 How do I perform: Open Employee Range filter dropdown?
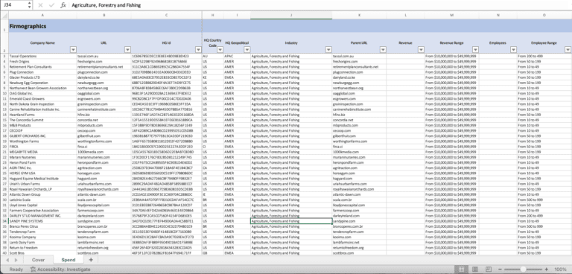point(568,50)
